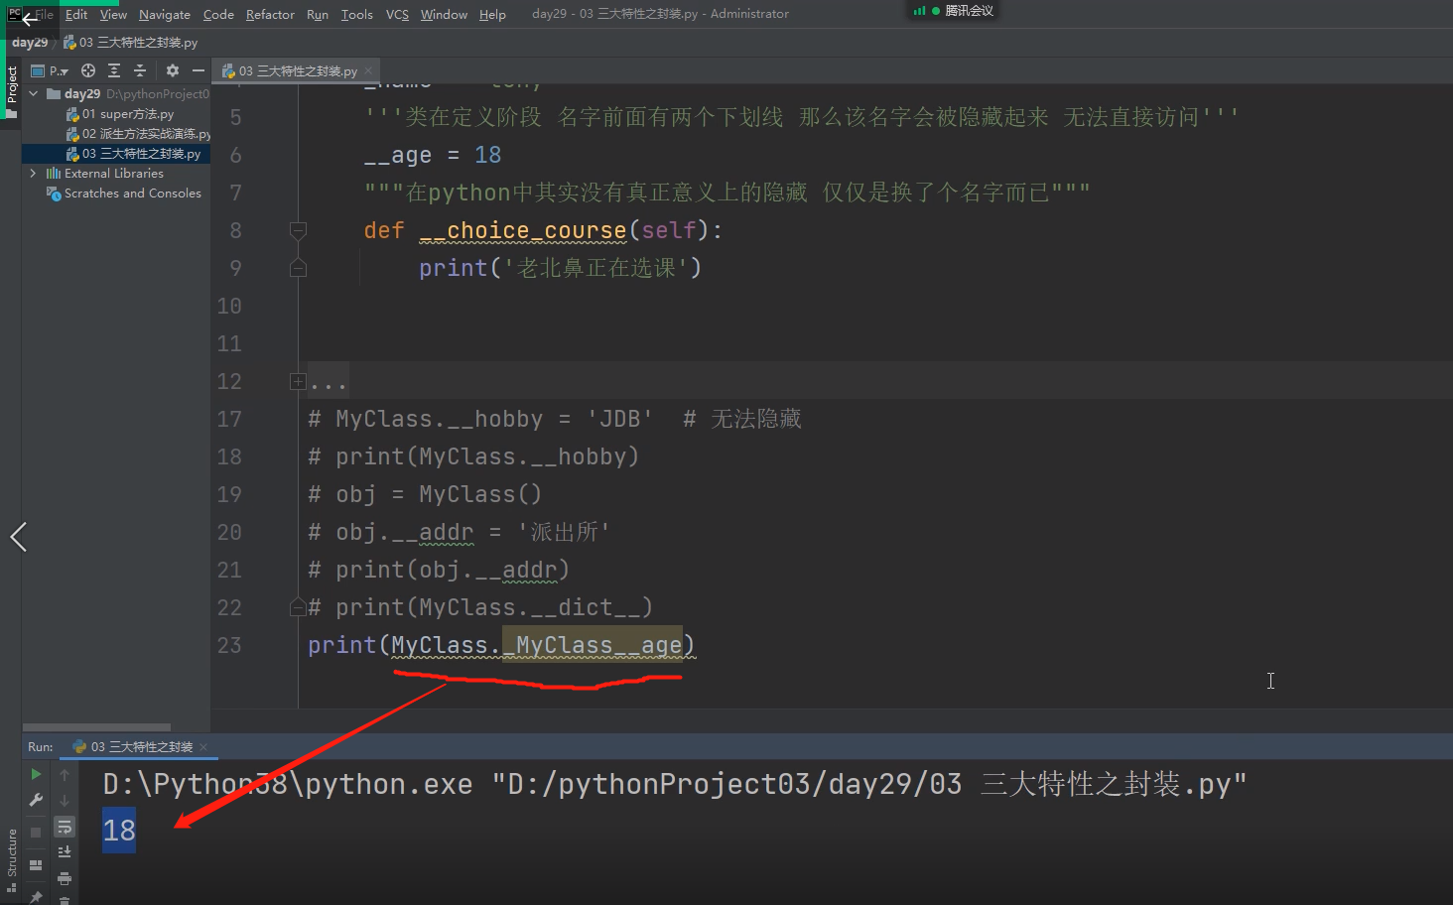Open the Navigate menu
1453x905 pixels.
pyautogui.click(x=165, y=14)
